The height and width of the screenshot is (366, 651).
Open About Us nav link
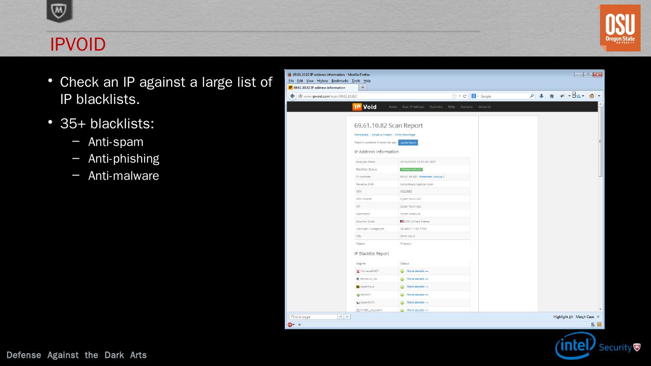click(x=484, y=107)
